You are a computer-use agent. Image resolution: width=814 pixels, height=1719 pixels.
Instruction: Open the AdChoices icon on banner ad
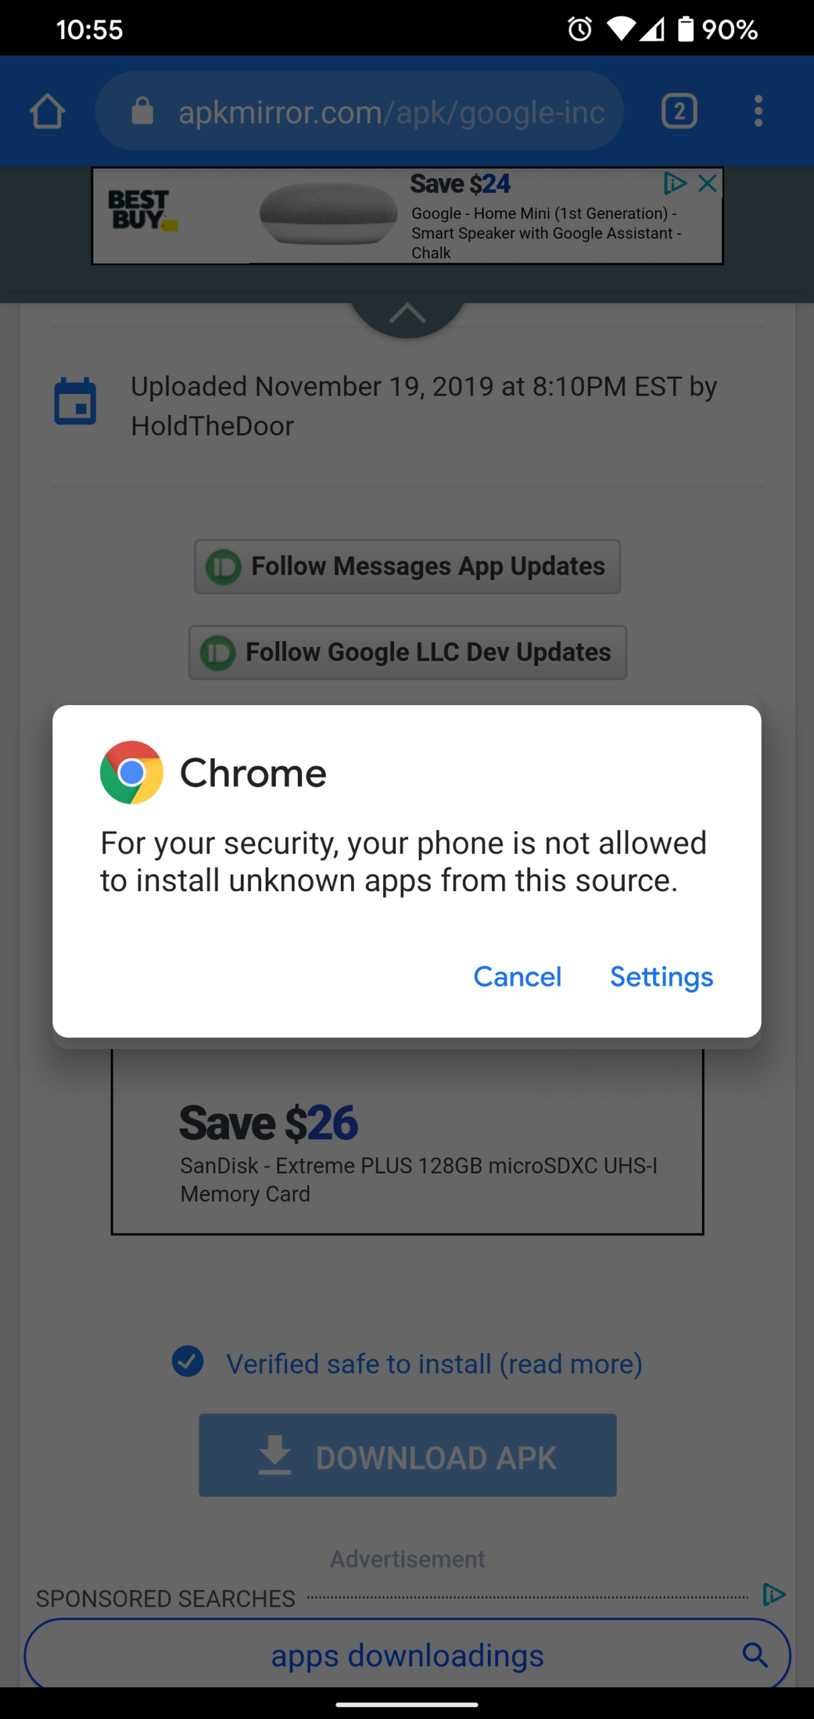(x=675, y=183)
